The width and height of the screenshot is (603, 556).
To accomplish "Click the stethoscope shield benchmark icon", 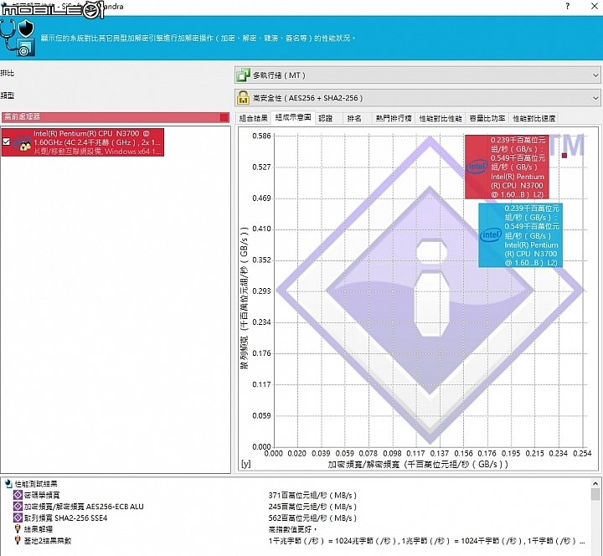I will [x=18, y=38].
